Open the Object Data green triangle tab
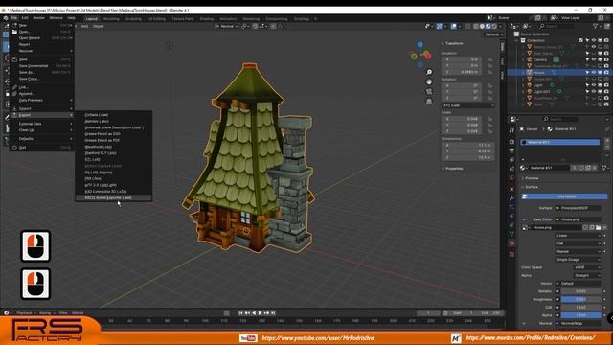Image resolution: width=613 pixels, height=345 pixels. pos(511,234)
